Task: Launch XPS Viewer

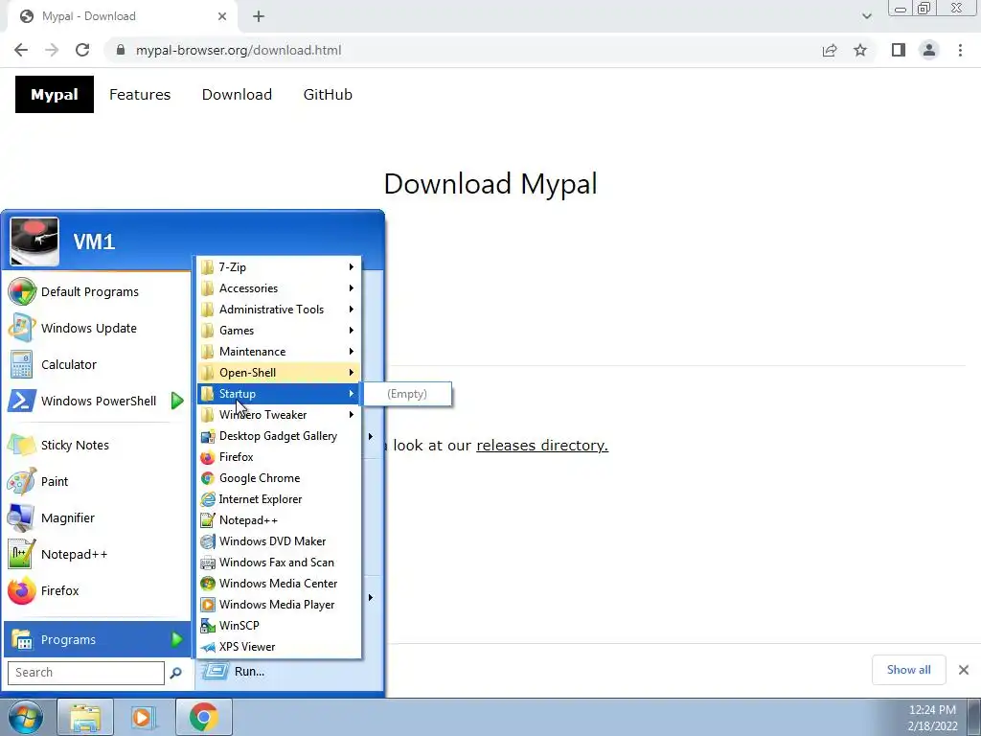Action: 279,647
